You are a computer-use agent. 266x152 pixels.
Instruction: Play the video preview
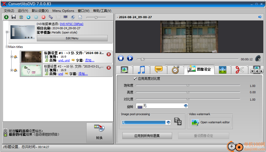click(130, 58)
